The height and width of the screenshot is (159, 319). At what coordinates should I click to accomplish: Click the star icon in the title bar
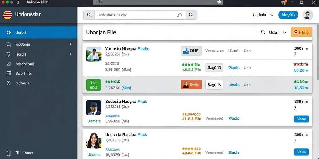pyautogui.click(x=219, y=2)
